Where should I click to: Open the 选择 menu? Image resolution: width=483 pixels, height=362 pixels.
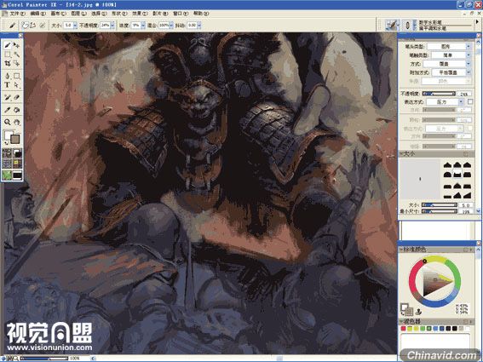pyautogui.click(x=99, y=14)
